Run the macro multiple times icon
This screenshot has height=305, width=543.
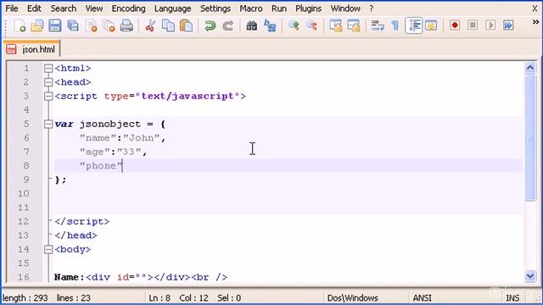[508, 25]
